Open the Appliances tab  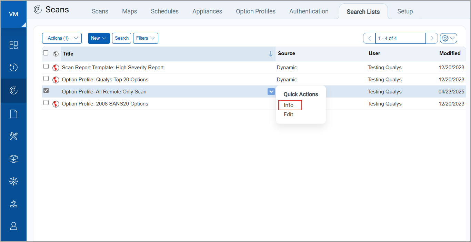207,11
